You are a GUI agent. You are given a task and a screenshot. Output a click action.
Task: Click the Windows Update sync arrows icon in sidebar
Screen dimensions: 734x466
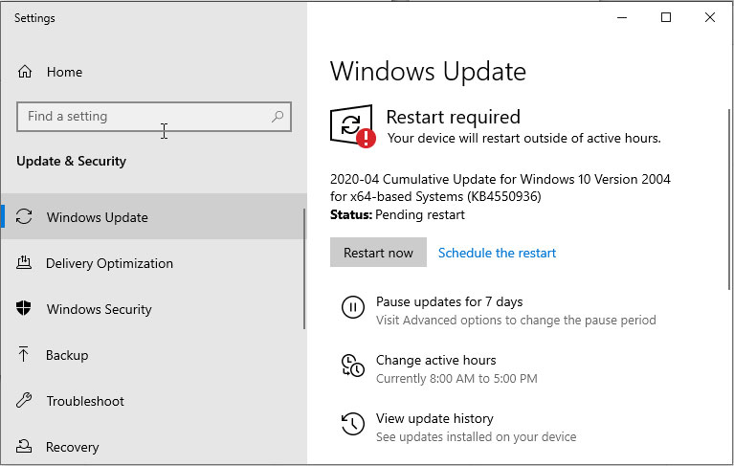24,216
